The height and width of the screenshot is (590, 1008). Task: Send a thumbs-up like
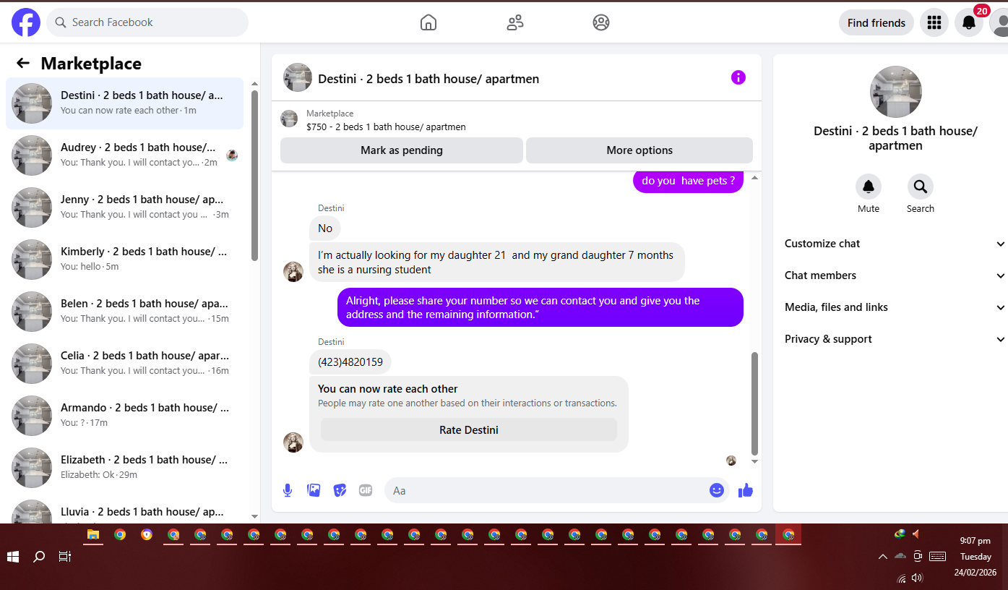746,490
